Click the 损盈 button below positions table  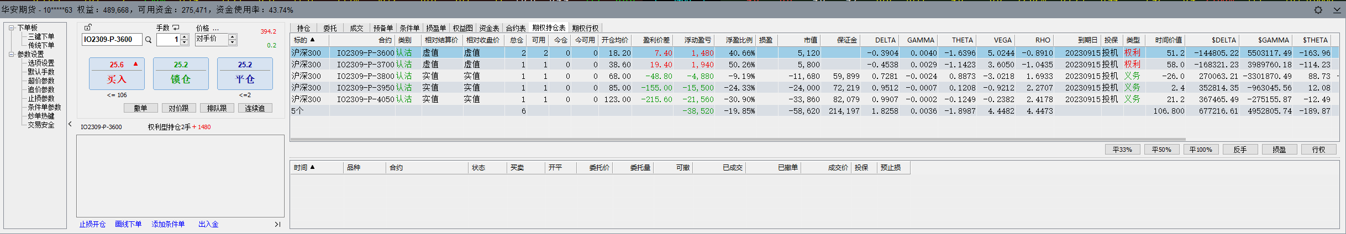coord(1279,150)
